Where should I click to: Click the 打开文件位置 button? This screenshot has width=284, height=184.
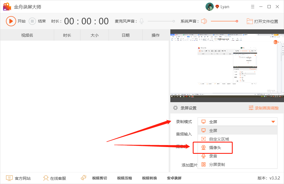pyautogui.click(x=262, y=21)
